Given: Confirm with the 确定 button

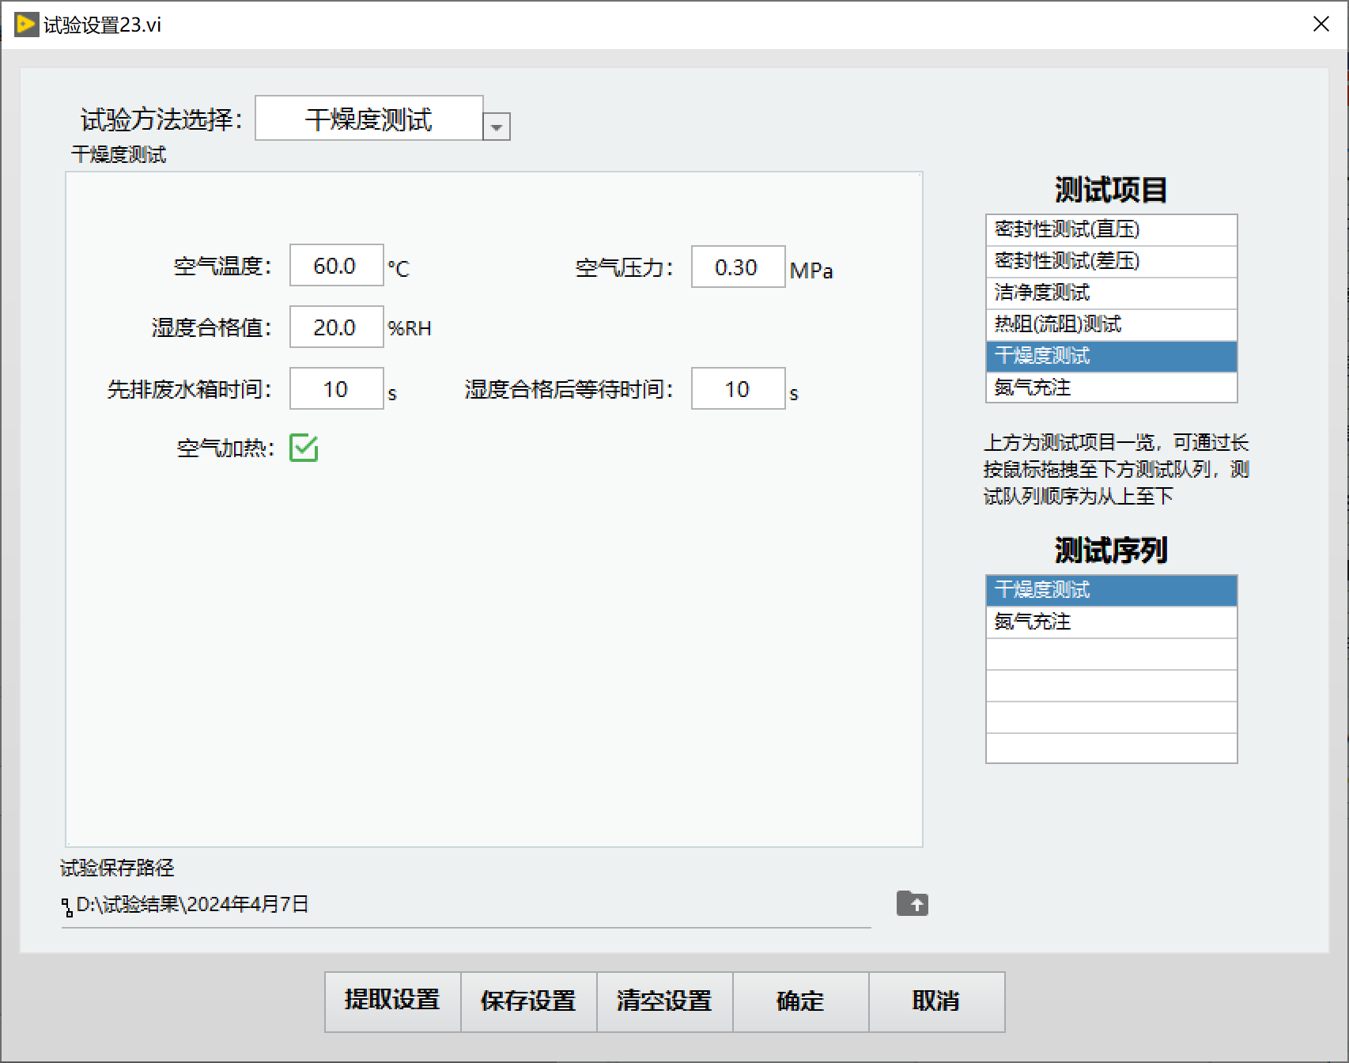Looking at the screenshot, I should (x=800, y=1001).
